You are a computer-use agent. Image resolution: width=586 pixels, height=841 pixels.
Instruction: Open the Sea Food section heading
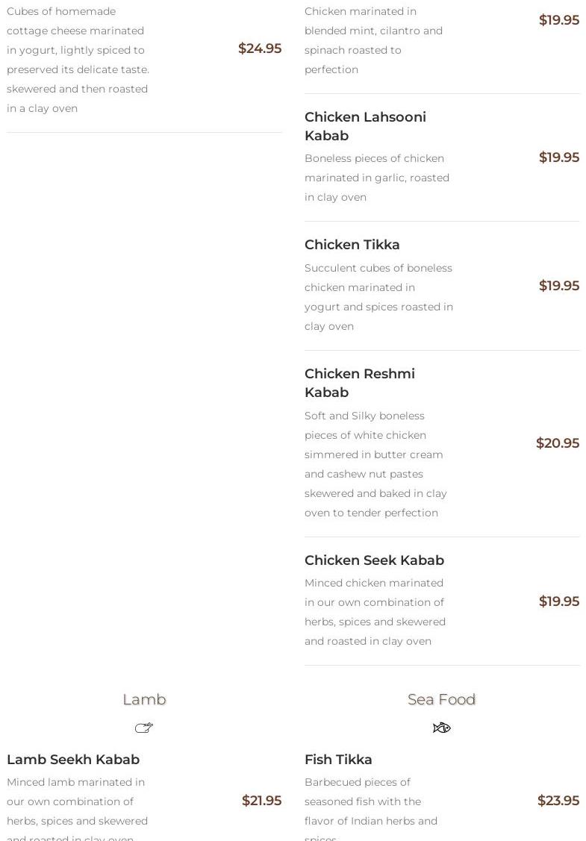[442, 699]
